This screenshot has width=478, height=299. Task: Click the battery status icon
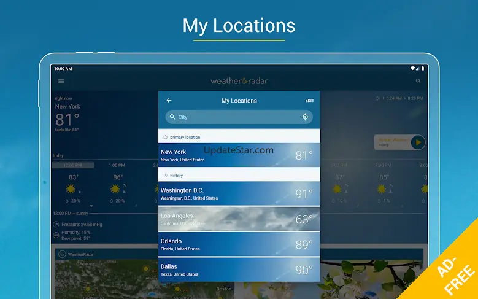[423, 68]
